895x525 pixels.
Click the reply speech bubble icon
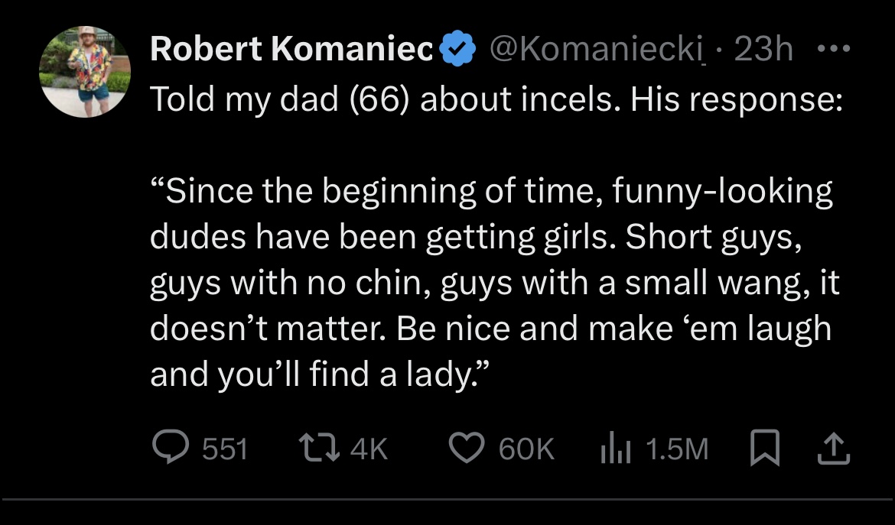pos(170,449)
